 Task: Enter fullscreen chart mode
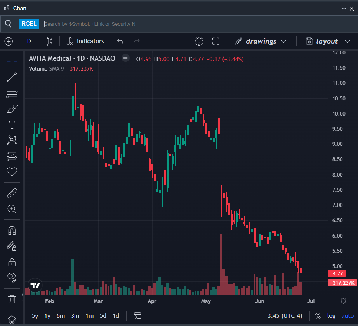coord(216,41)
